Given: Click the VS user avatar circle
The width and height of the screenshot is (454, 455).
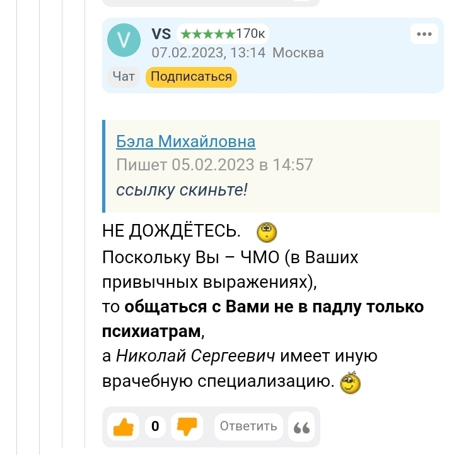Looking at the screenshot, I should point(124,41).
